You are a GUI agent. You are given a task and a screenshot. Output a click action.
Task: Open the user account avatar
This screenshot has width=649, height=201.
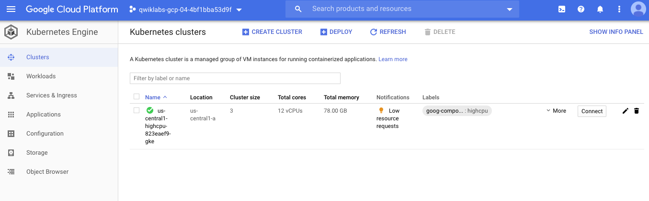pos(638,9)
